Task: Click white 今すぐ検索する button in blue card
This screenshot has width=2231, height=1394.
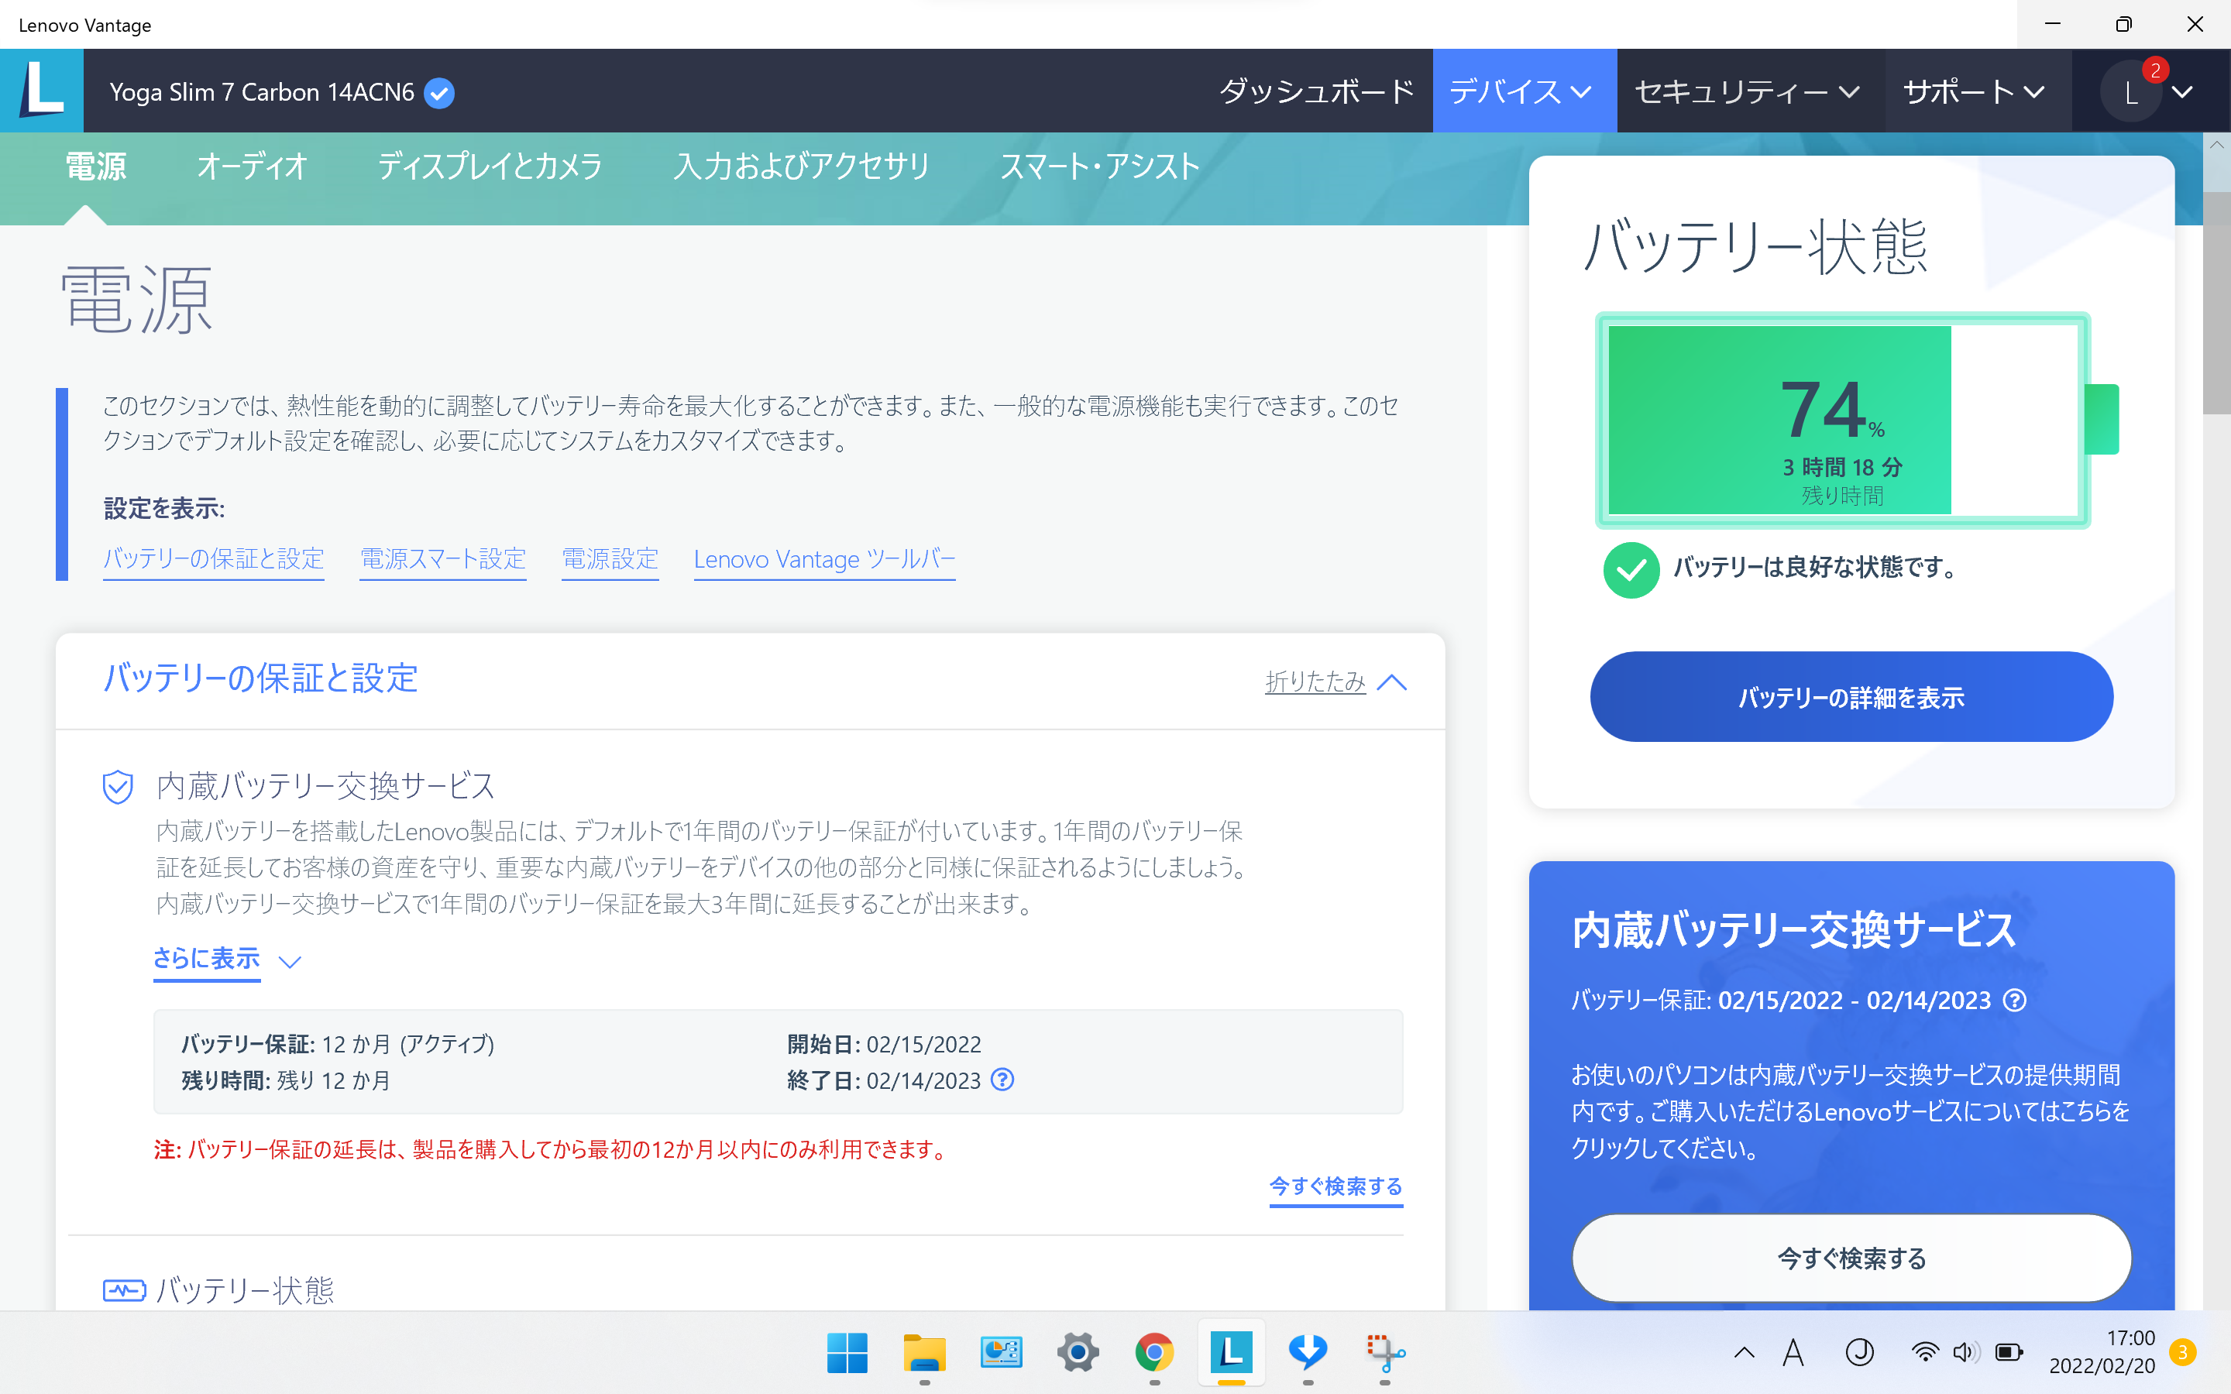Action: tap(1851, 1258)
